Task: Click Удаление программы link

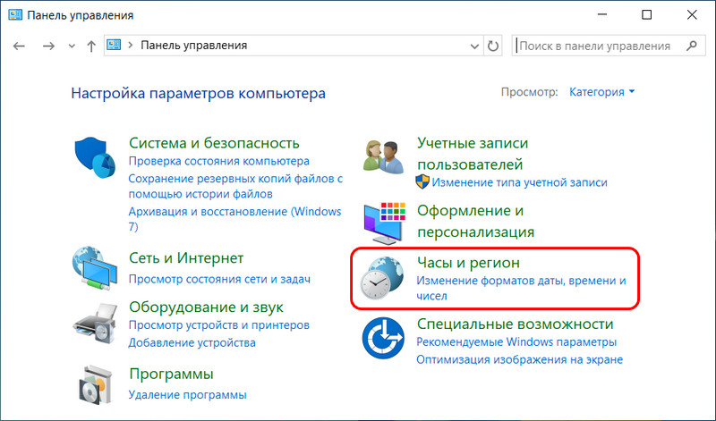Action: coord(187,394)
